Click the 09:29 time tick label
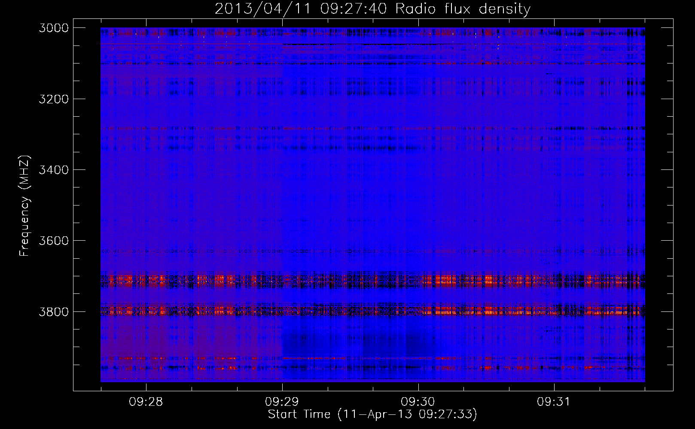The height and width of the screenshot is (429, 695). point(282,402)
